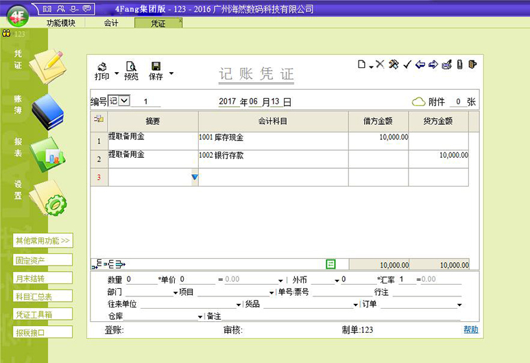Open the 预览 preview icon

coord(131,67)
